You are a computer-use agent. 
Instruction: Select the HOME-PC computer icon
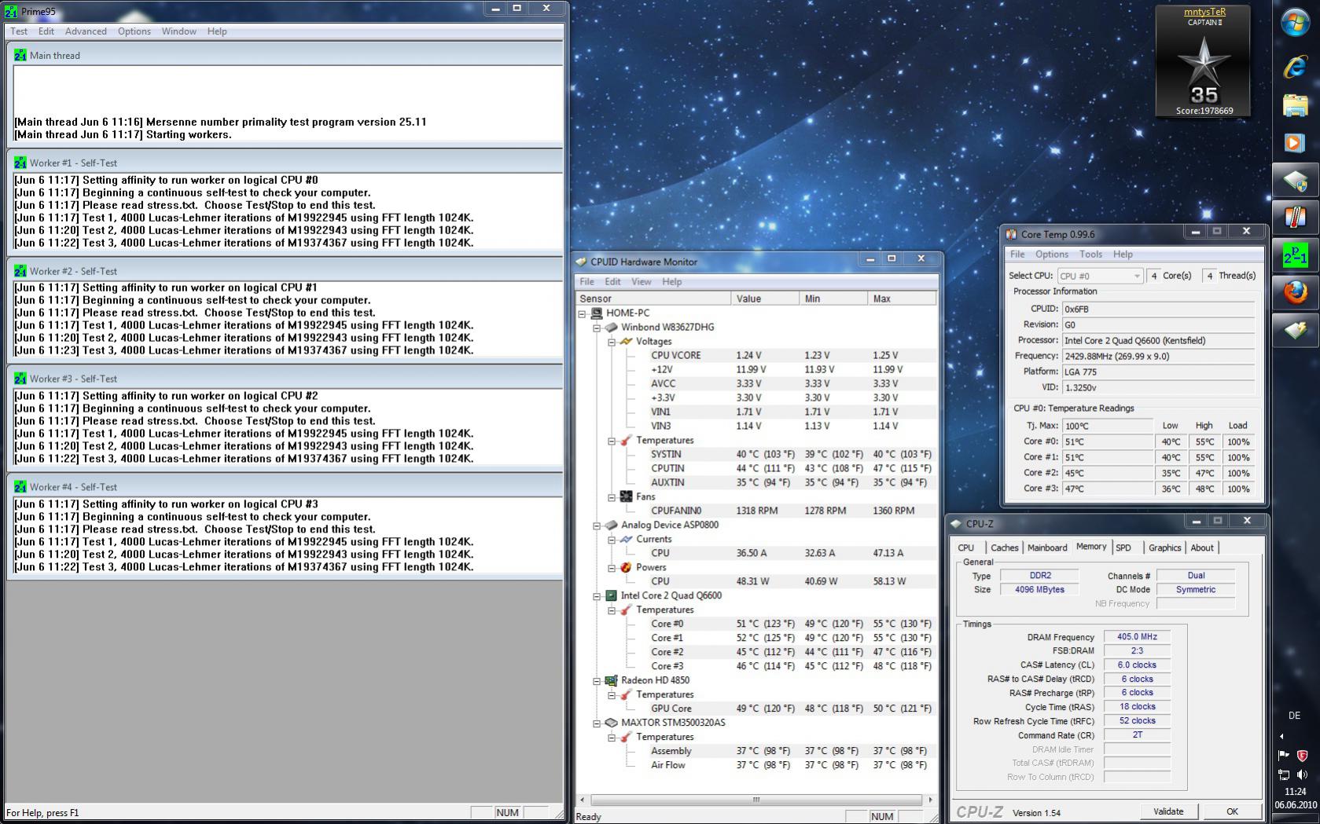coord(597,313)
